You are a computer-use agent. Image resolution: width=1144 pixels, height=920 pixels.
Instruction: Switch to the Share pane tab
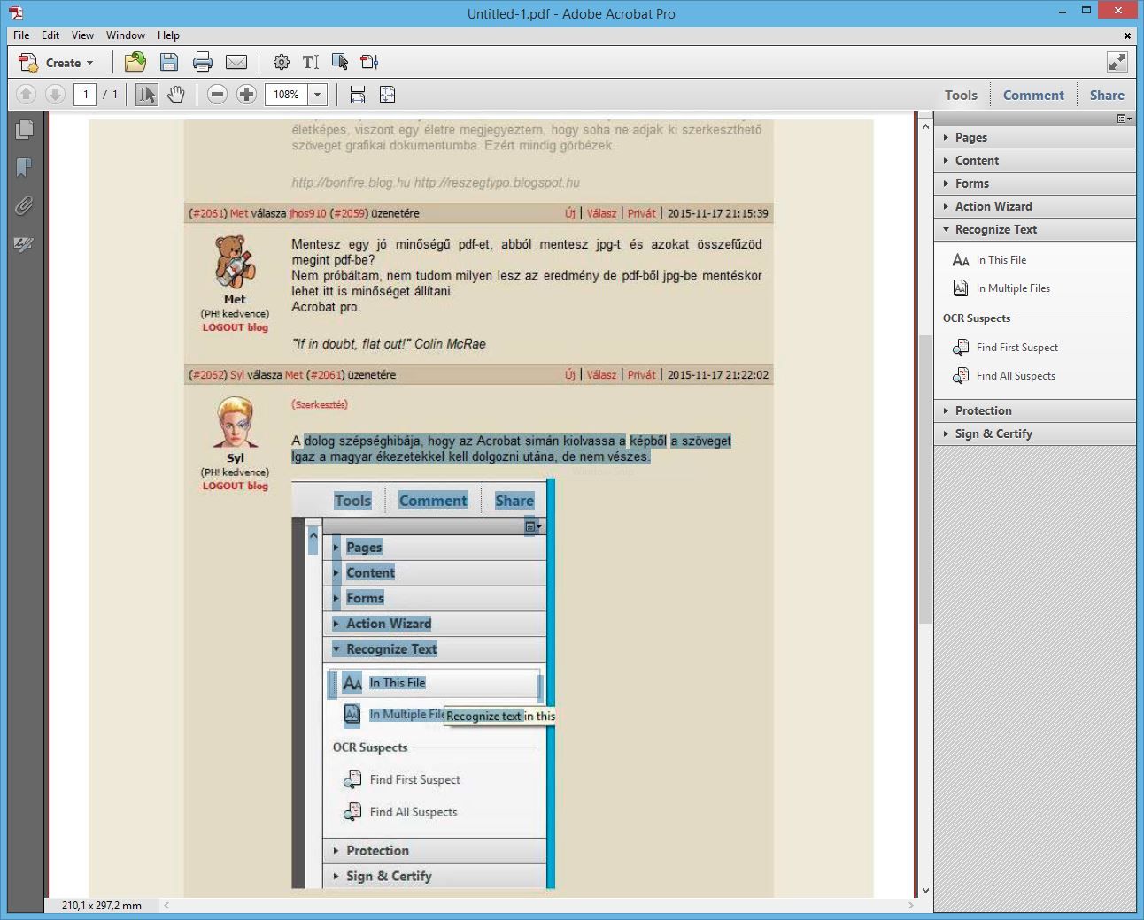click(1107, 95)
